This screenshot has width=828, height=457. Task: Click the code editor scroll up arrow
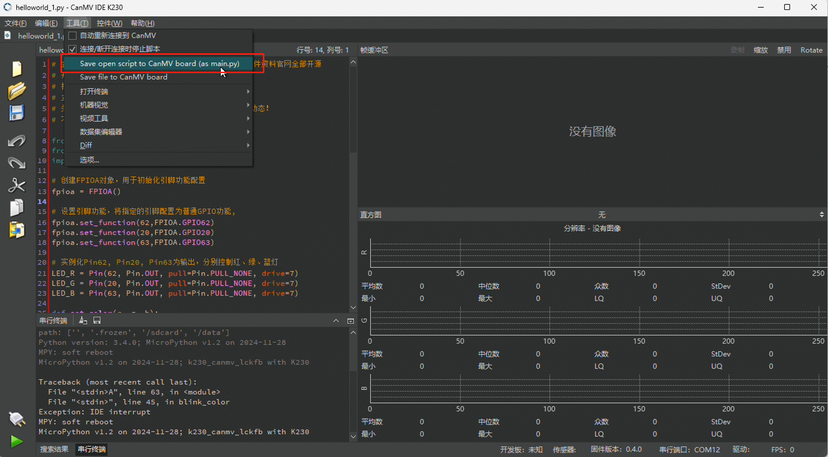[353, 62]
